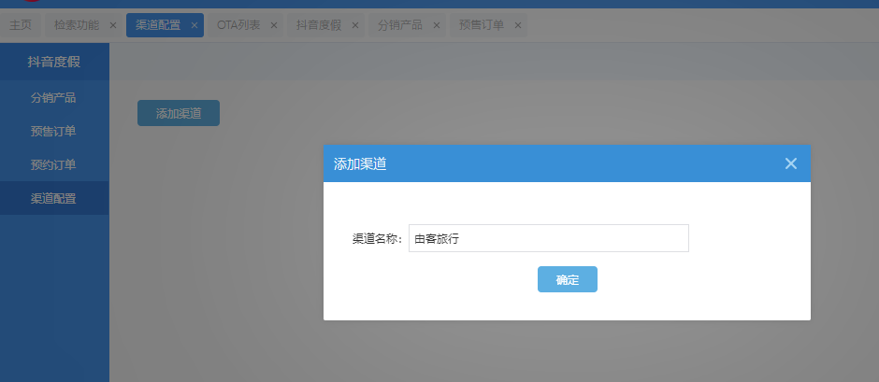Focus the 渠道名称 input field
Image resolution: width=879 pixels, height=382 pixels.
click(x=548, y=238)
